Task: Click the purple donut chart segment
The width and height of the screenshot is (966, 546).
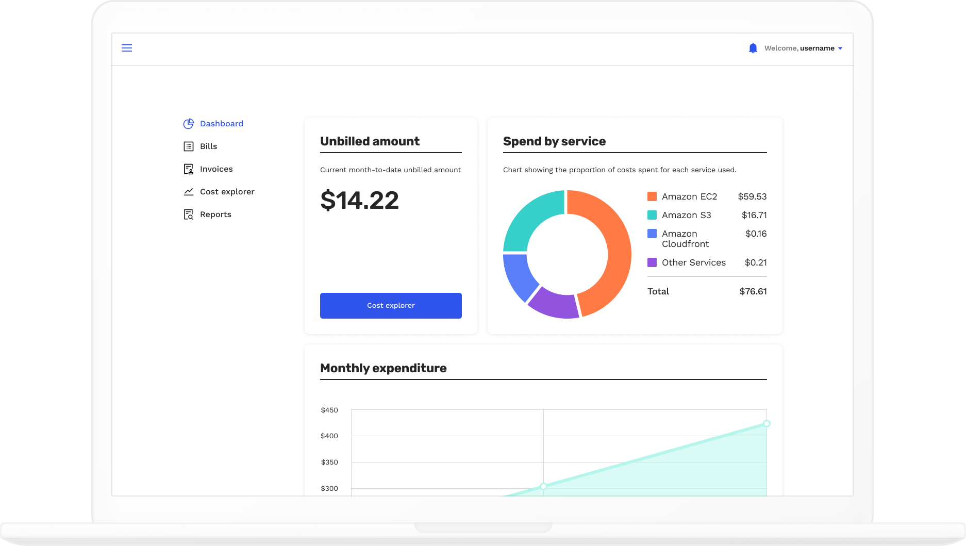Action: [554, 305]
